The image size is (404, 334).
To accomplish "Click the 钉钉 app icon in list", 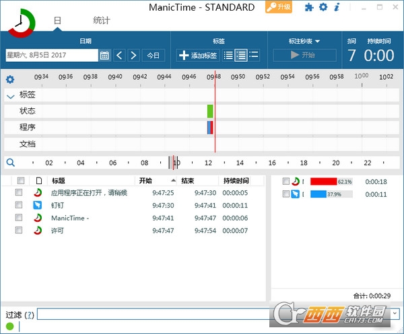I will (38, 205).
